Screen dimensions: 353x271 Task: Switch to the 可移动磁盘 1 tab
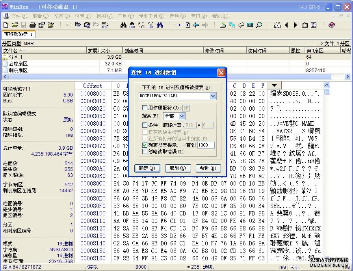click(18, 34)
